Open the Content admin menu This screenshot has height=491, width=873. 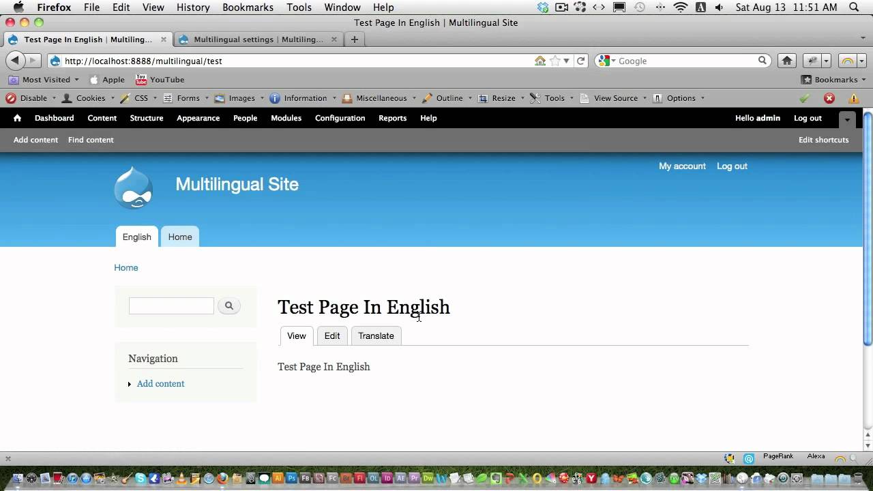coord(102,118)
